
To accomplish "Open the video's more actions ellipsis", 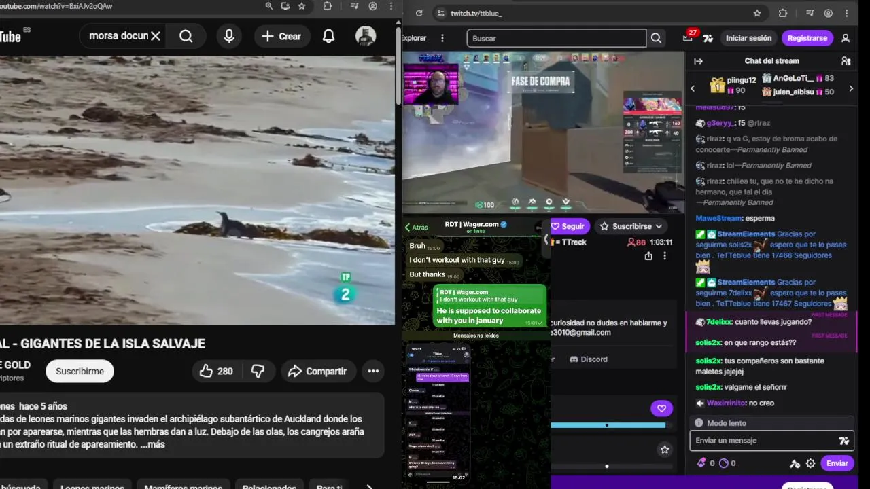I will (x=373, y=371).
